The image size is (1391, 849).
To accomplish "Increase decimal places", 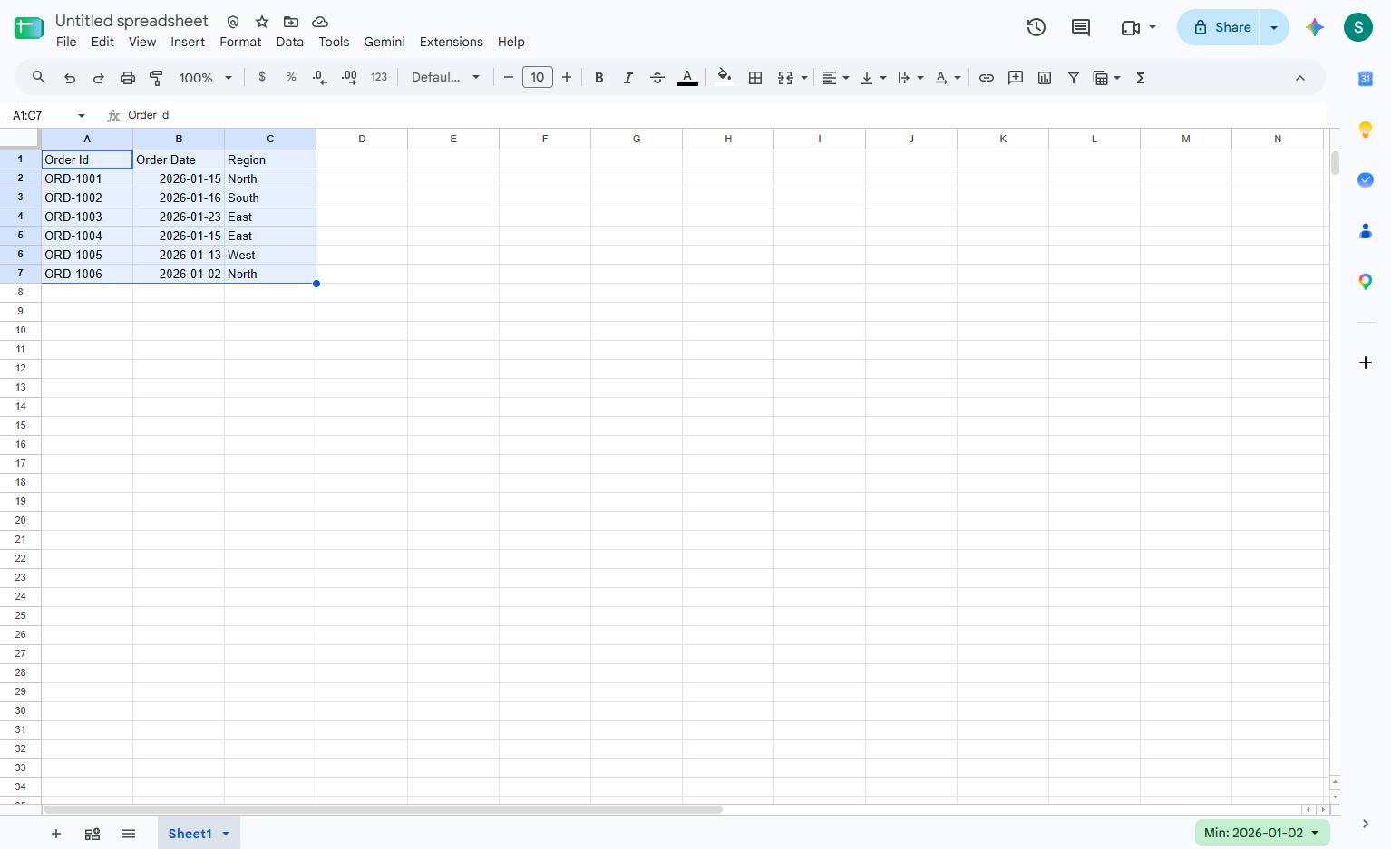I will 349,78.
